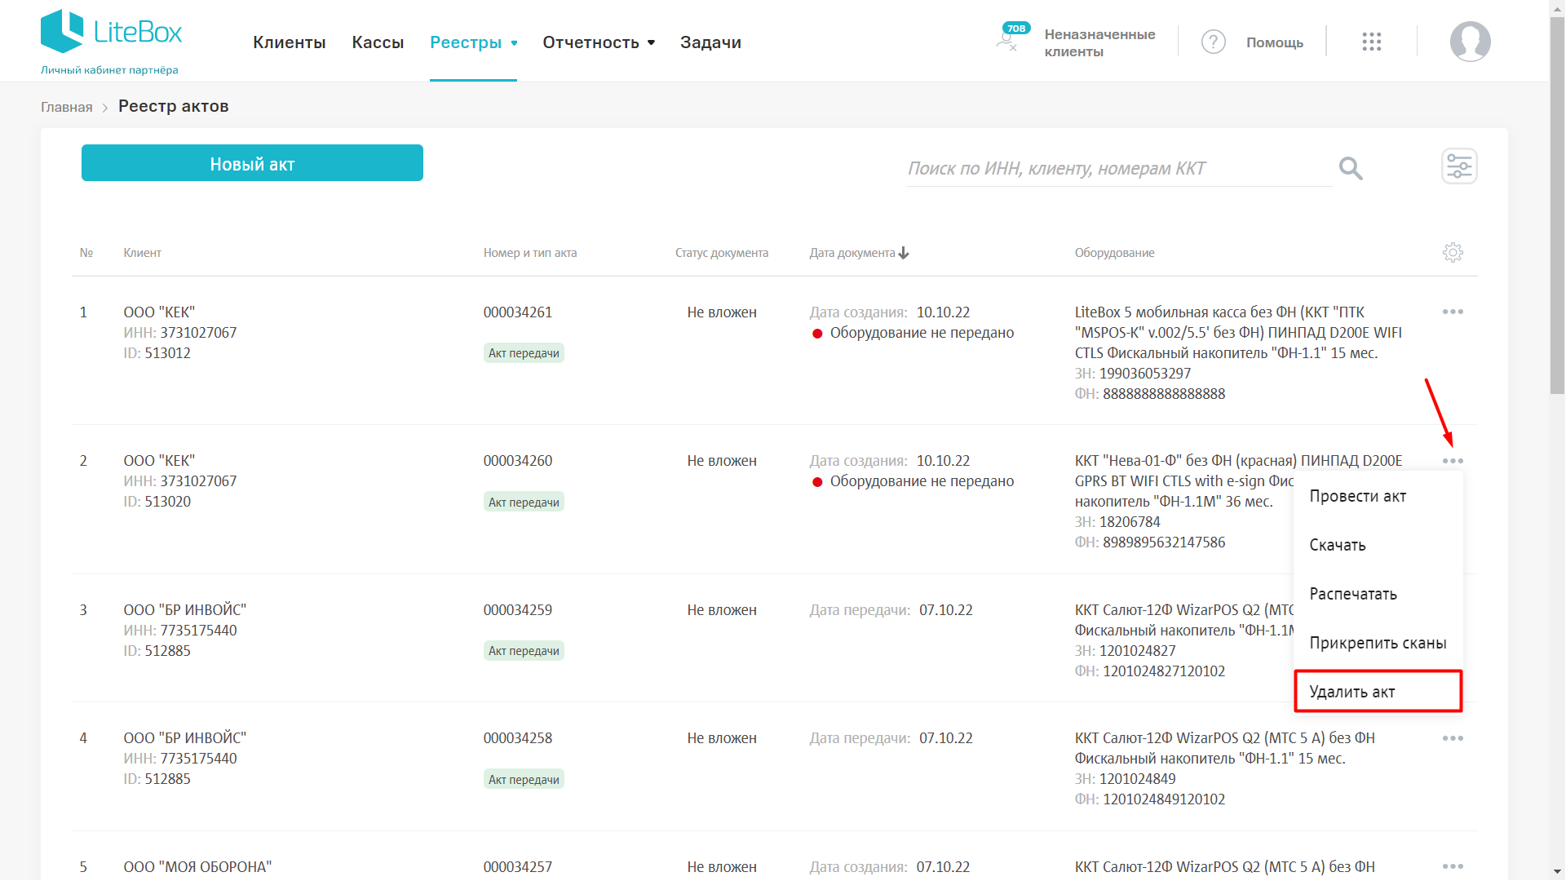The image size is (1566, 881).
Task: Click Акт передачи tag for act 000034261
Action: coord(524,353)
